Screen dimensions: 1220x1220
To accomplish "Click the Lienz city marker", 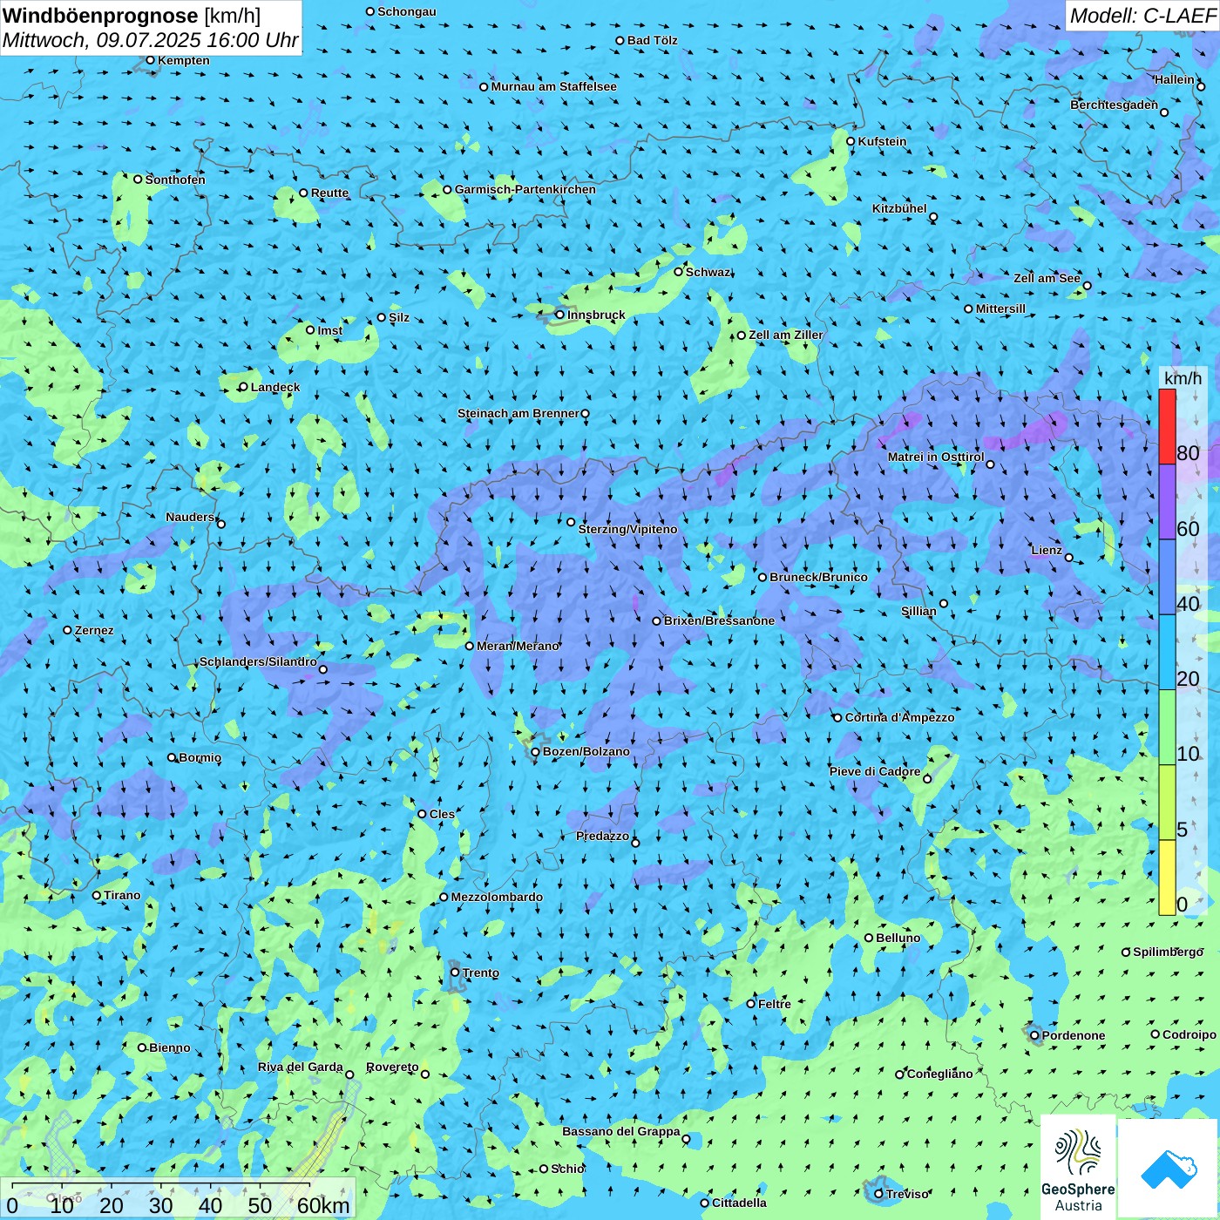I will [x=1069, y=558].
